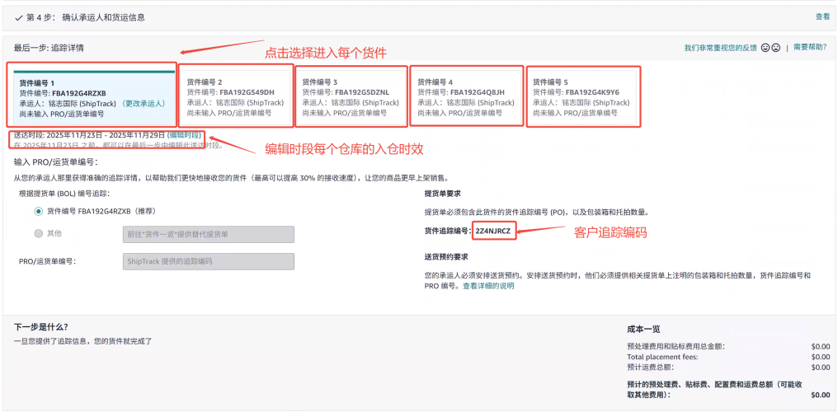838x412 pixels.
Task: Click the 送达时段 date range text
Action: click(90, 136)
